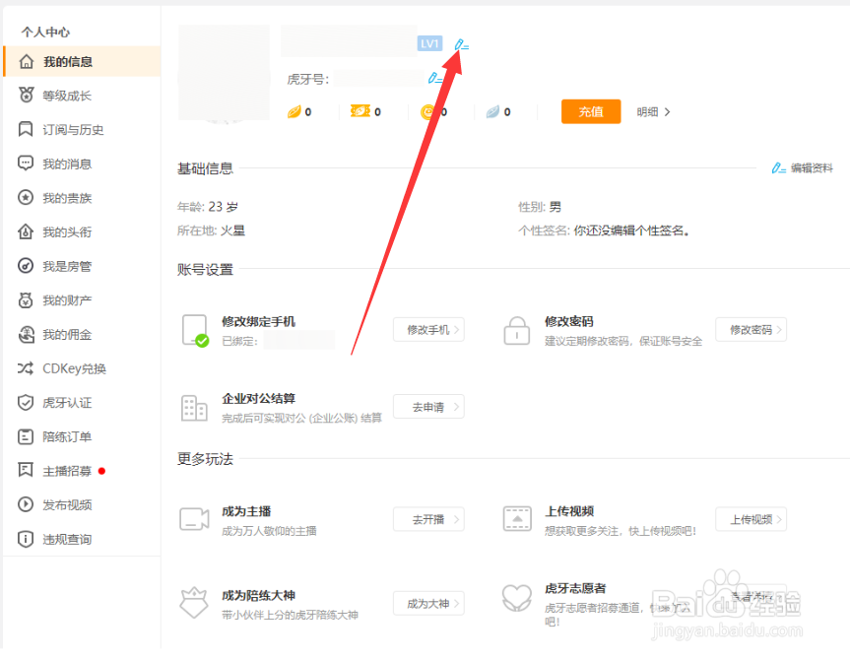
Task: Click the star circle icon for 我的贵族
Action: (x=26, y=197)
